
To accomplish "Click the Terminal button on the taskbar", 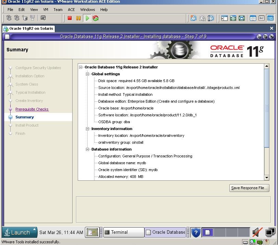I will [x=123, y=232].
